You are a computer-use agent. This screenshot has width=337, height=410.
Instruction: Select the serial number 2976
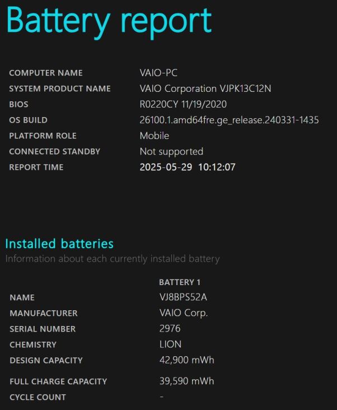[x=170, y=329]
